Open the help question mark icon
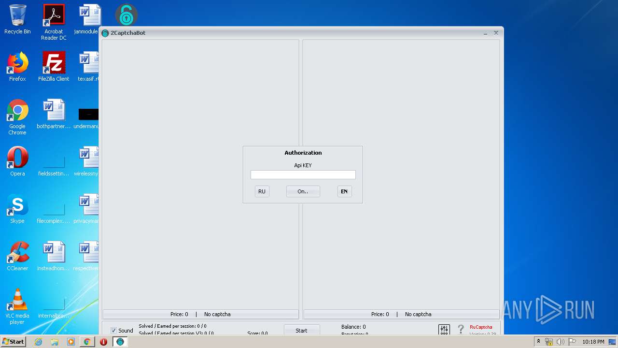The image size is (618, 348). [x=461, y=329]
